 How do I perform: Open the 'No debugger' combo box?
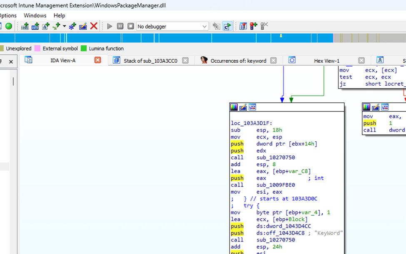(x=172, y=26)
